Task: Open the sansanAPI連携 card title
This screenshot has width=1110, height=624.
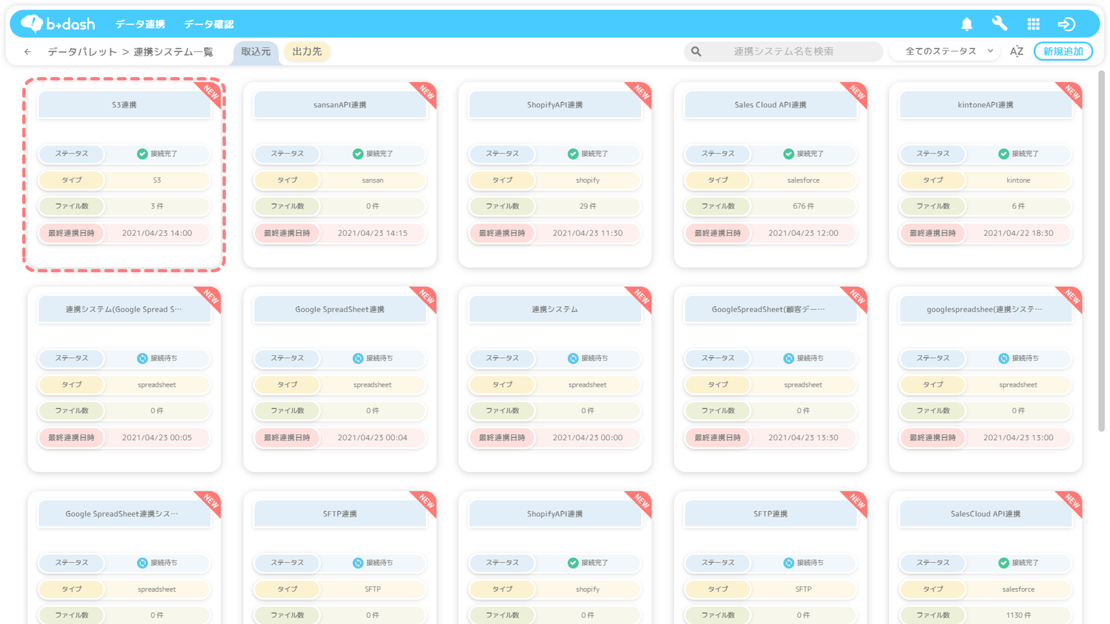Action: [340, 105]
